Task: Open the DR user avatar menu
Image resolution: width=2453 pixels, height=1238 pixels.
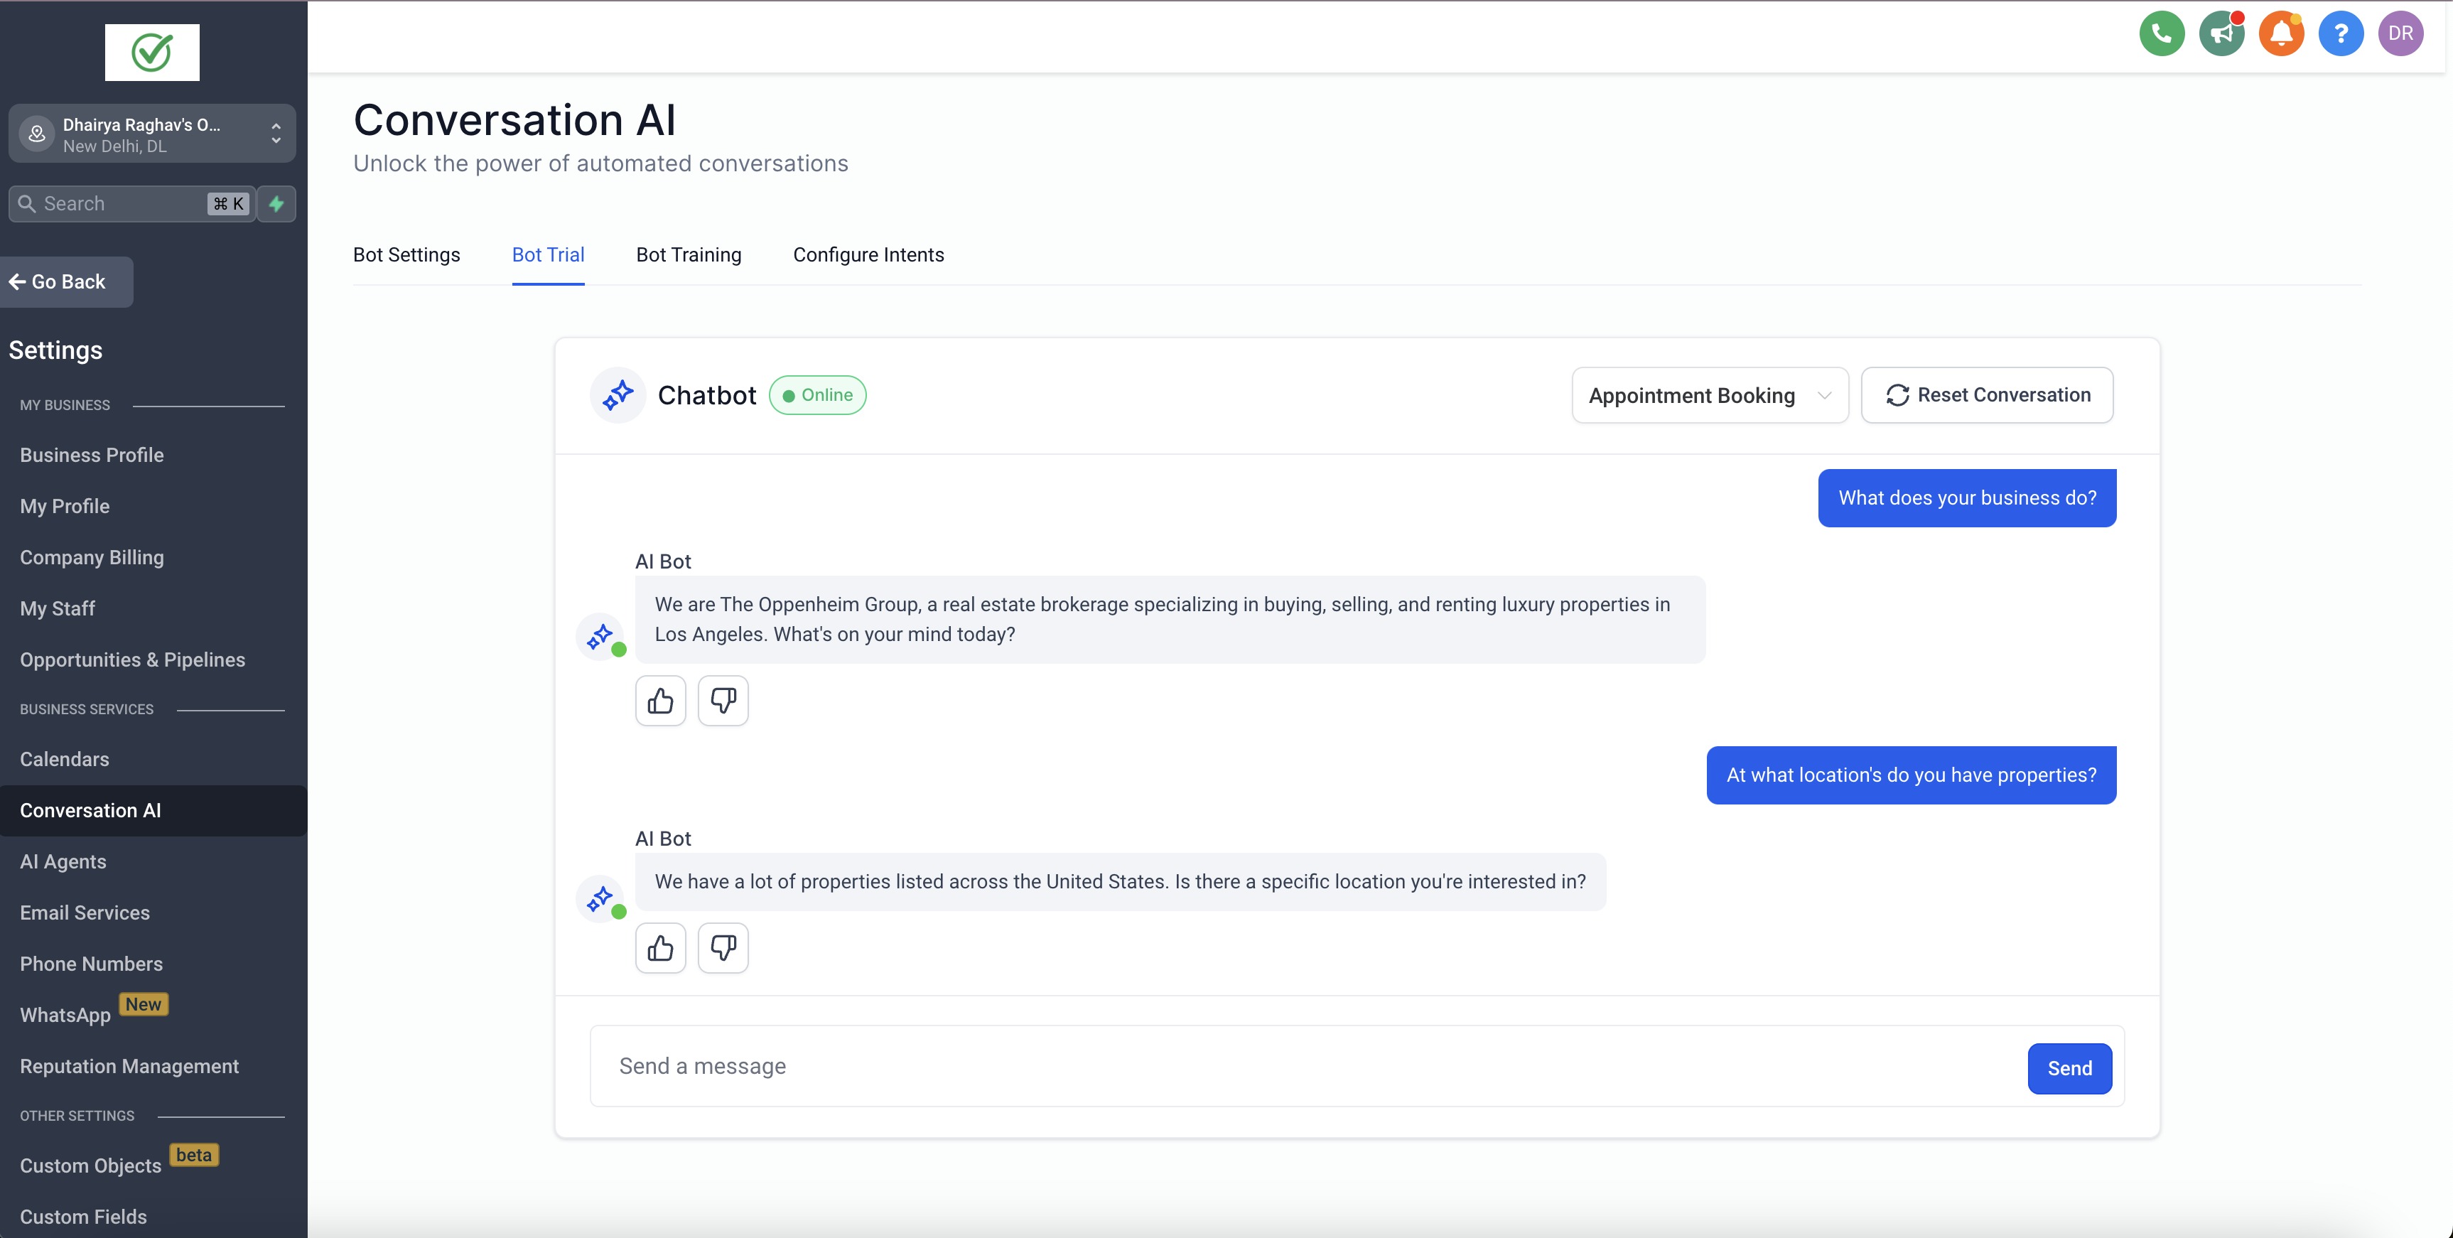Action: (2400, 34)
